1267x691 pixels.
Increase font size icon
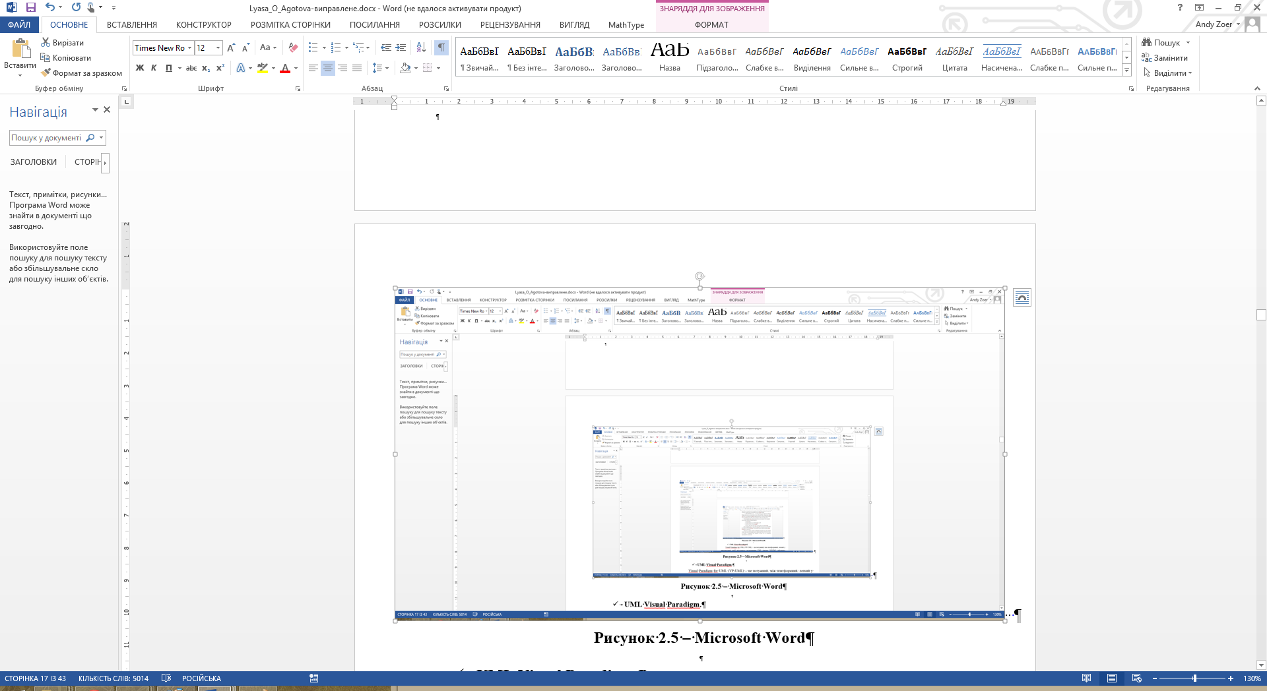(231, 47)
